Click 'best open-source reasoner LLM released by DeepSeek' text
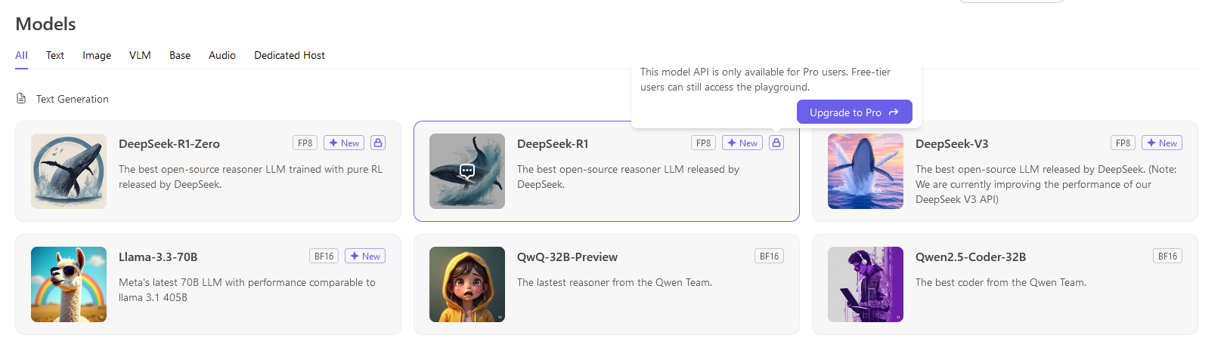The height and width of the screenshot is (338, 1227). [x=628, y=177]
